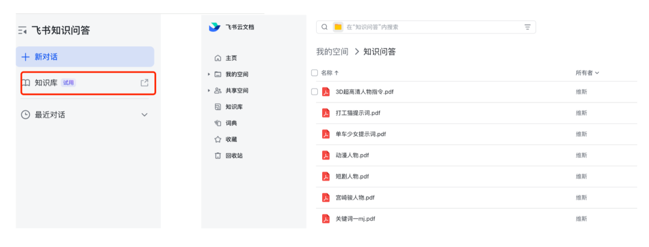Screen dimensions: 649x247
Task: Click the trash icon for 回收站
Action: 218,156
